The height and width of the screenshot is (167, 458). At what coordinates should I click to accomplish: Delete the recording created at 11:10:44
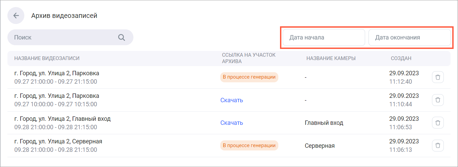(x=438, y=100)
